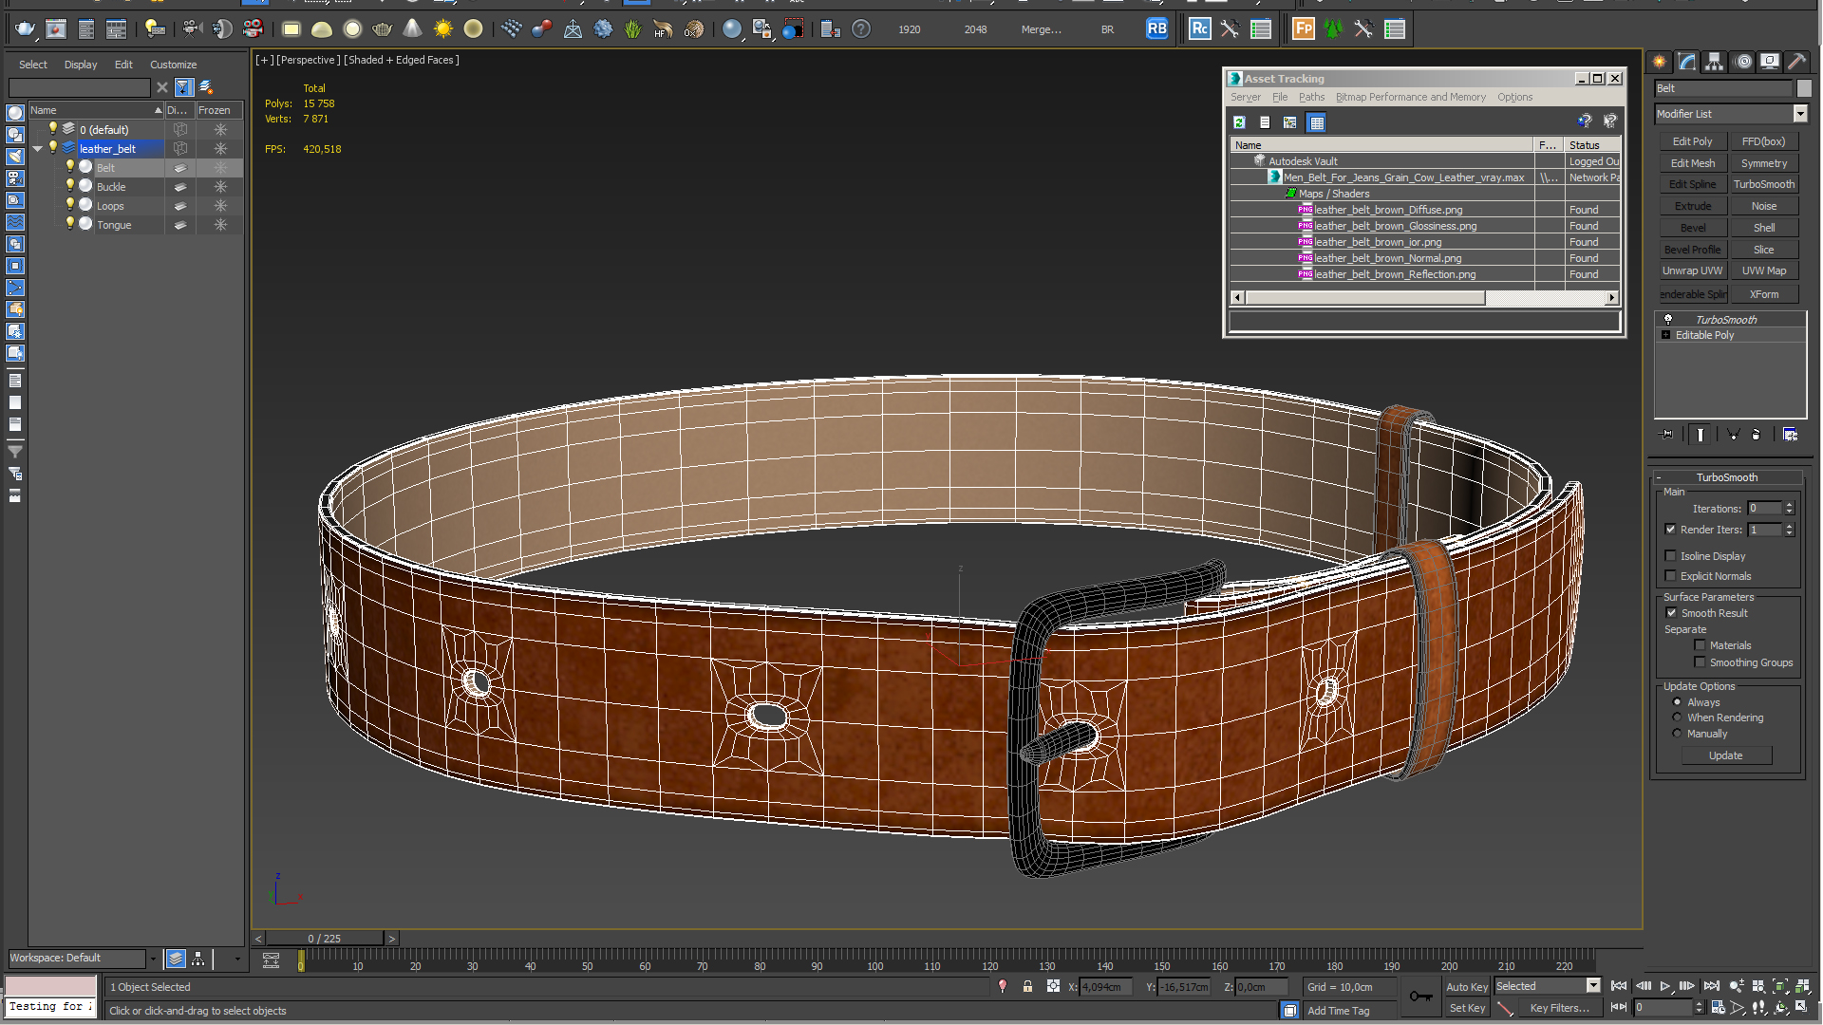
Task: Click the Iterations value field
Action: [x=1764, y=509]
